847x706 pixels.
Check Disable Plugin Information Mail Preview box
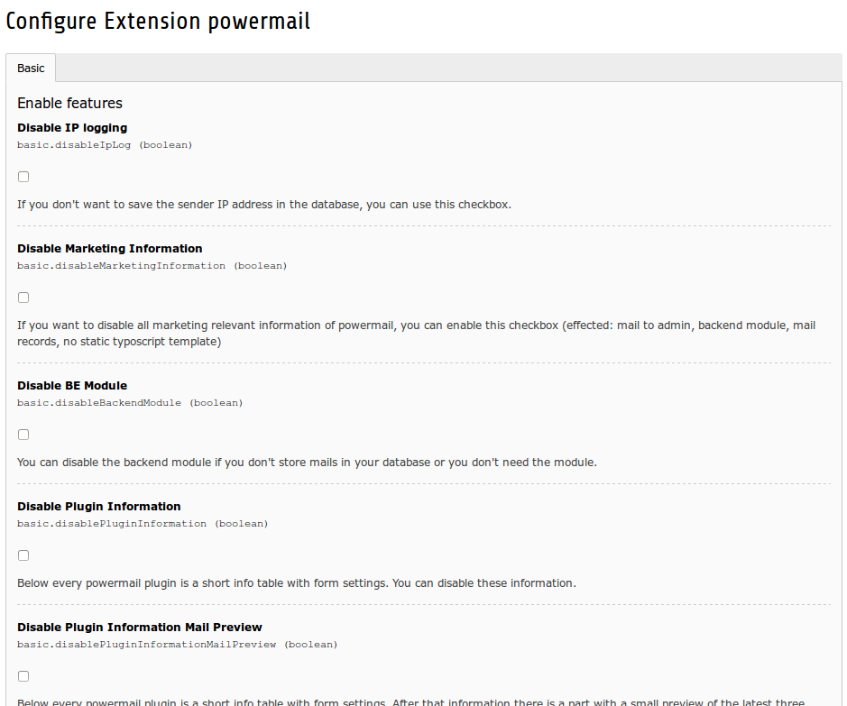[x=23, y=676]
